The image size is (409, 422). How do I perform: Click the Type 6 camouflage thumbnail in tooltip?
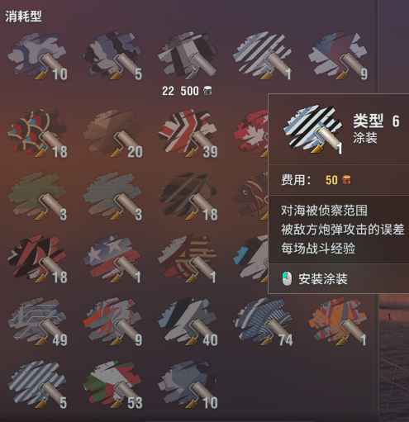click(313, 130)
